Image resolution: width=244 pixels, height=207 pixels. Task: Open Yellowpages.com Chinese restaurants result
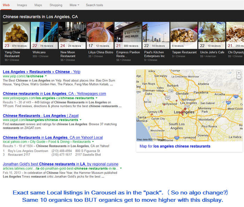click(x=54, y=94)
